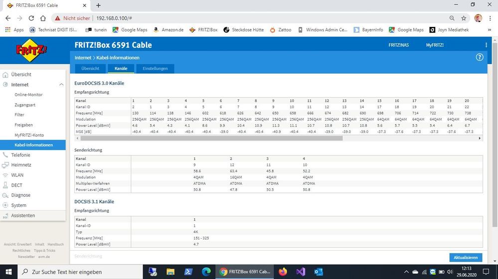Open Microsoft Edge from taskbar
The height and width of the screenshot is (279, 498).
tap(206, 272)
